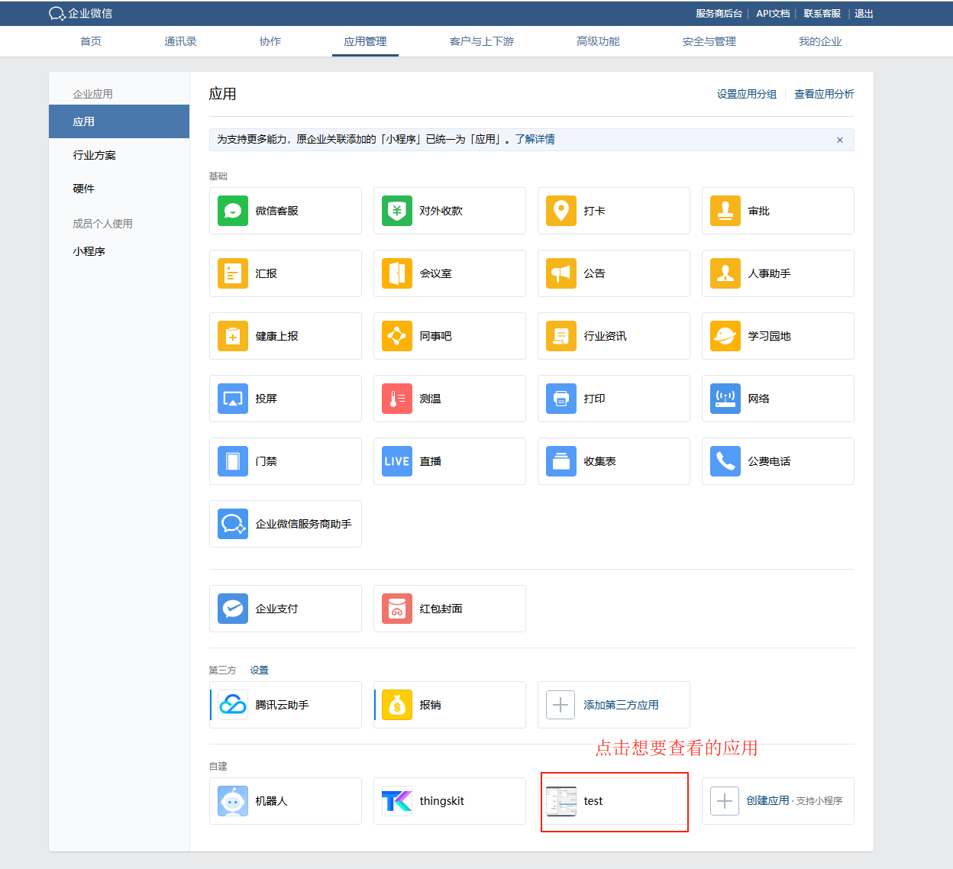Open the 微信客服 app icon
Screen dimensions: 953x869
[x=233, y=211]
